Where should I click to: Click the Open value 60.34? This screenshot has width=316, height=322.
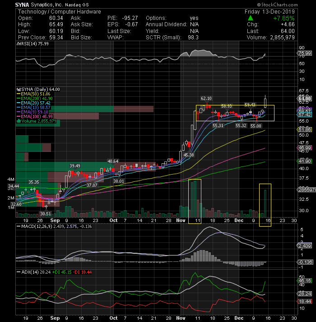click(56, 18)
